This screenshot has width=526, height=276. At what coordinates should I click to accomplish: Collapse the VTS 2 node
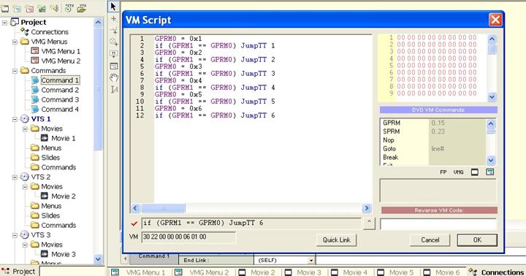pyautogui.click(x=15, y=177)
